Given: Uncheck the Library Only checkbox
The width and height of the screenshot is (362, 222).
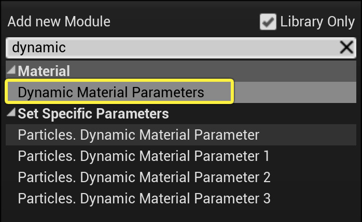Looking at the screenshot, I should pyautogui.click(x=268, y=22).
